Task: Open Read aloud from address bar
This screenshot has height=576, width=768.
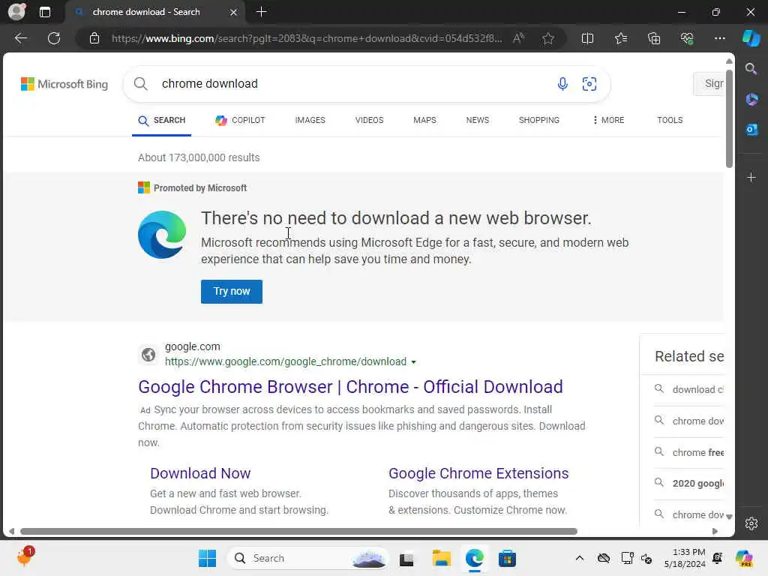Action: pyautogui.click(x=518, y=38)
